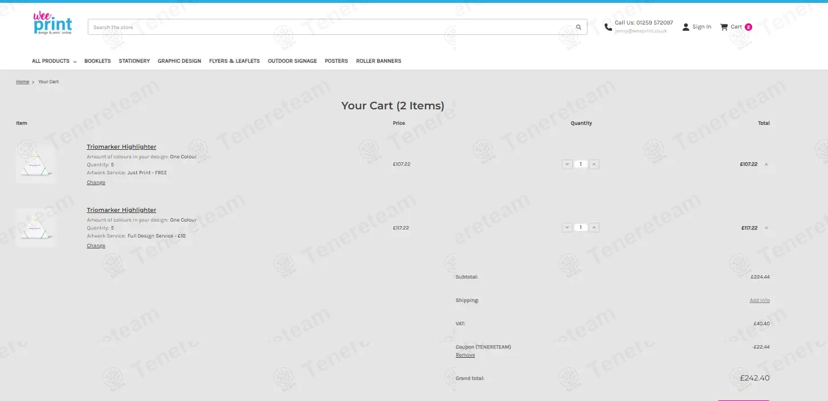The width and height of the screenshot is (828, 401).
Task: Click the Subtotal £224.44 value
Action: coord(760,277)
